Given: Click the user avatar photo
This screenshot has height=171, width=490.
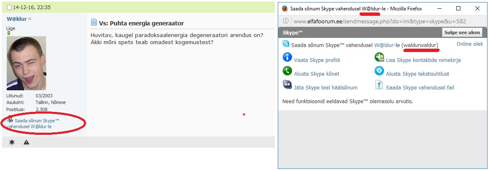Looking at the screenshot, I should pos(26,63).
